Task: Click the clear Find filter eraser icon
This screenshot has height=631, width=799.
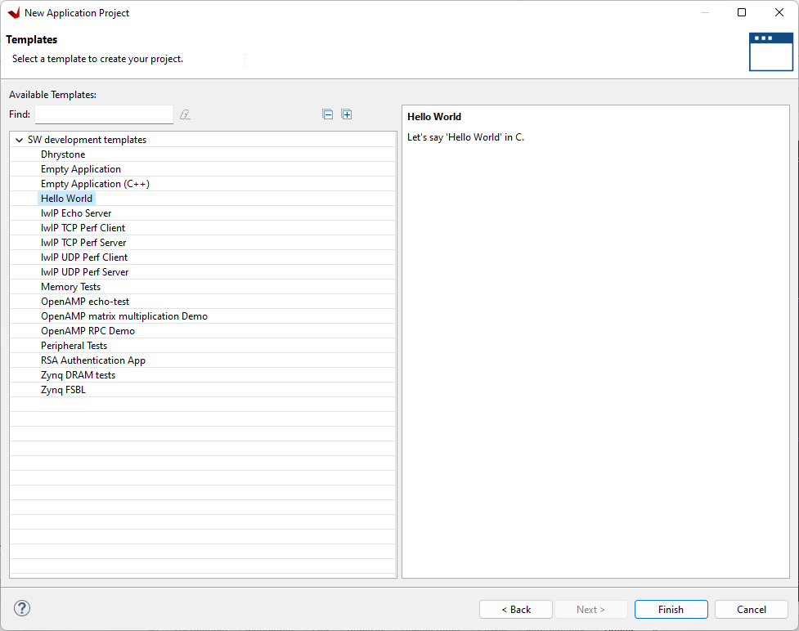Action: pyautogui.click(x=185, y=114)
